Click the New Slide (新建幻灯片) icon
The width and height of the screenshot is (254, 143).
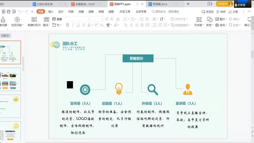pos(34,19)
